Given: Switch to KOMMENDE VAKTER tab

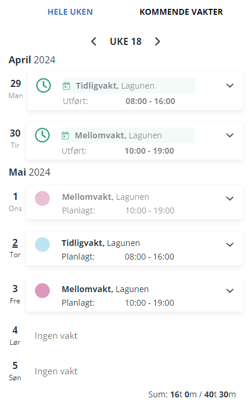Looking at the screenshot, I should coord(181,12).
